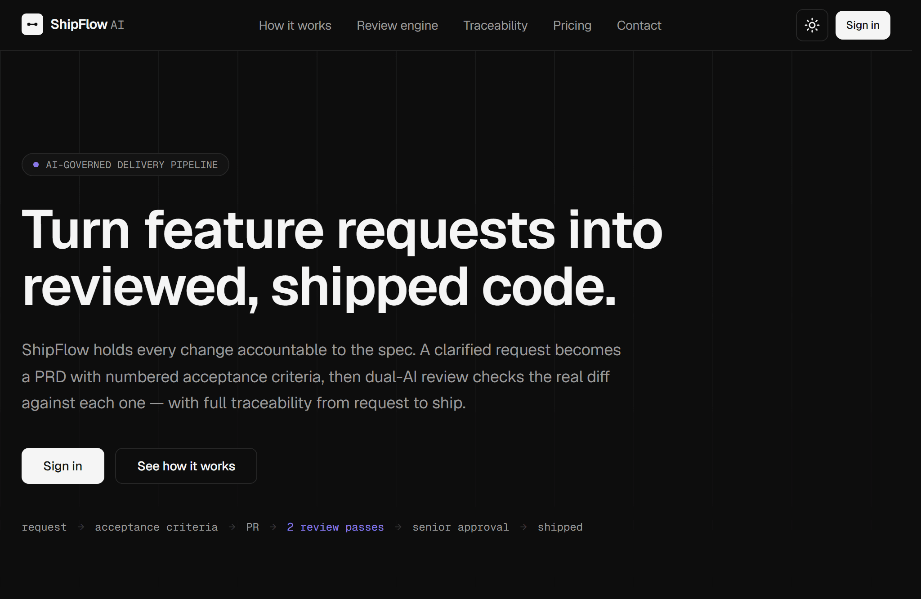921x599 pixels.
Task: Select See how it works button
Action: click(x=186, y=466)
